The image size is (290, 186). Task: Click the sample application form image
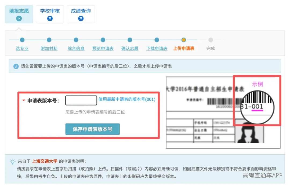pyautogui.click(x=223, y=112)
